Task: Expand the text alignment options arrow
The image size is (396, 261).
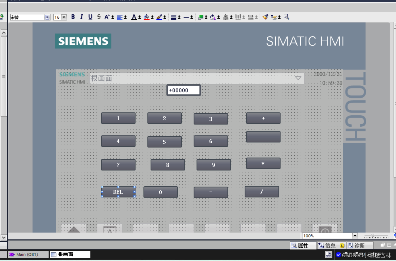Action: tap(125, 18)
